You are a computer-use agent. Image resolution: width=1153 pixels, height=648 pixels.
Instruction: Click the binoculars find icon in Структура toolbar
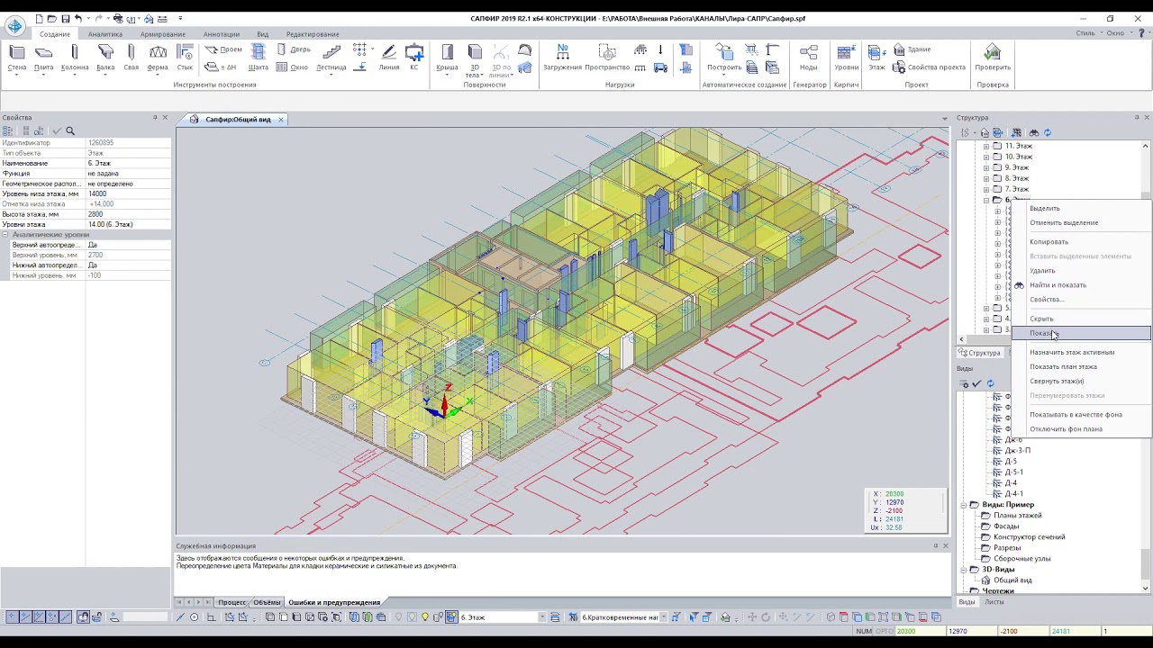point(1033,132)
